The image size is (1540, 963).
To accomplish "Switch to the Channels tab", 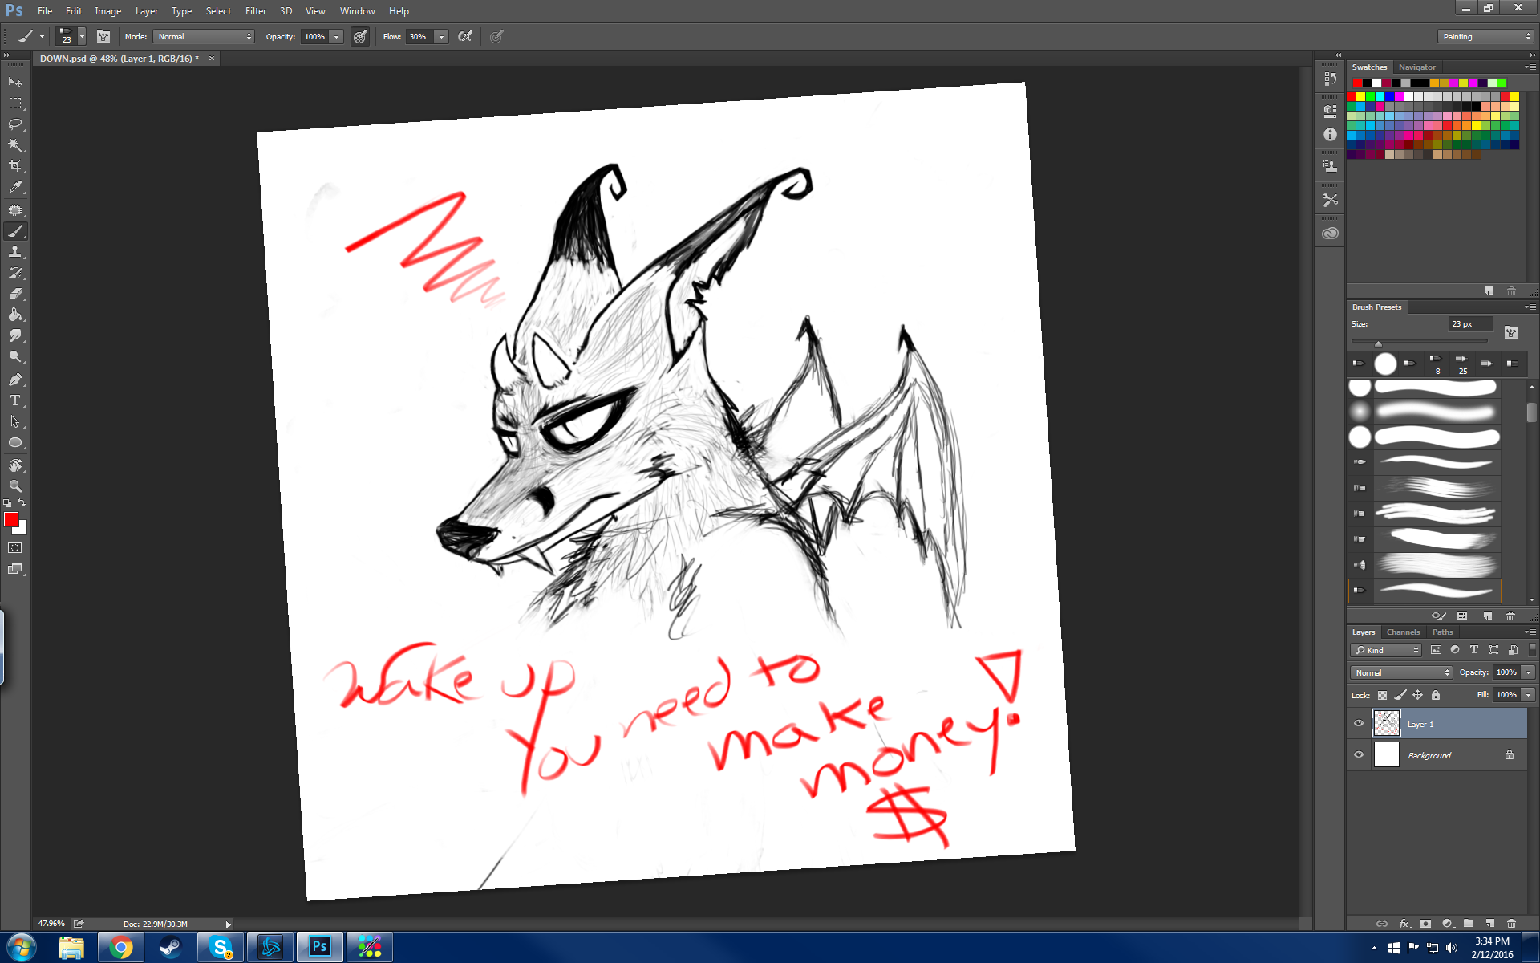I will [x=1403, y=632].
